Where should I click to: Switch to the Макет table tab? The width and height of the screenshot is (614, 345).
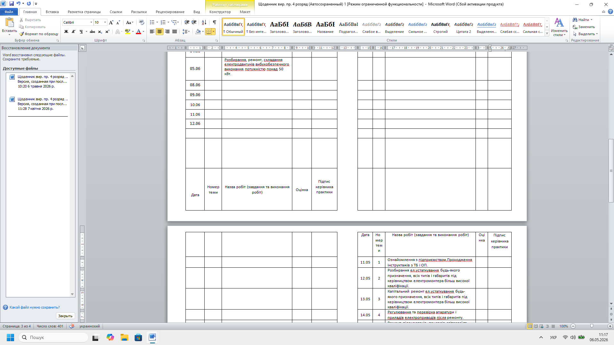point(245,12)
